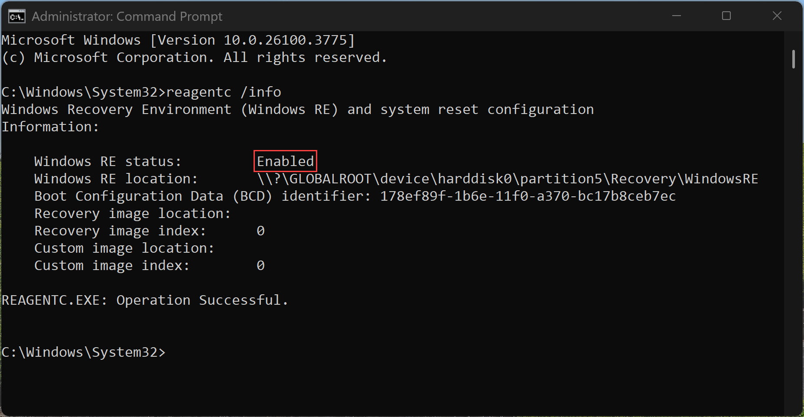Click the "Custom image location:" label
804x417 pixels.
[x=124, y=248]
